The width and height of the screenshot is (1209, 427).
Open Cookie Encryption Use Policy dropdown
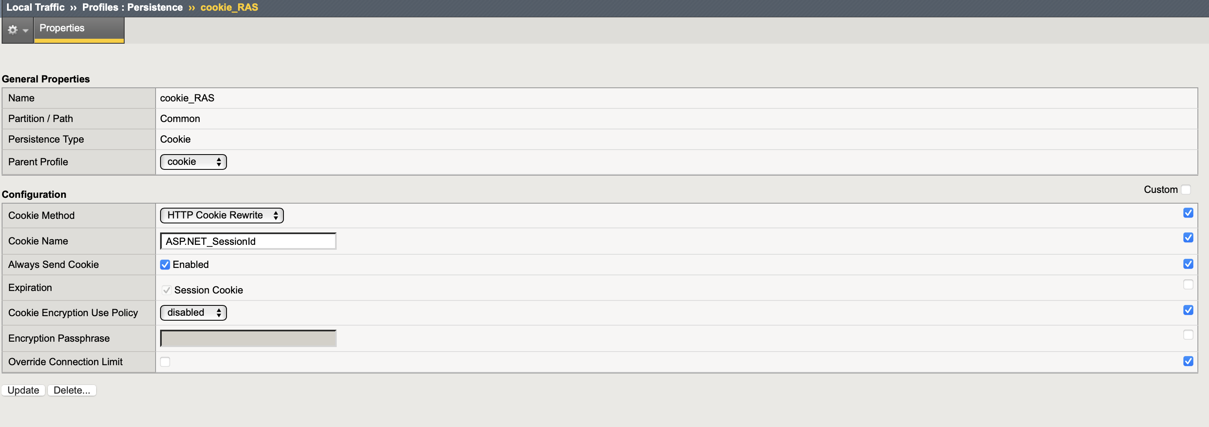click(194, 313)
